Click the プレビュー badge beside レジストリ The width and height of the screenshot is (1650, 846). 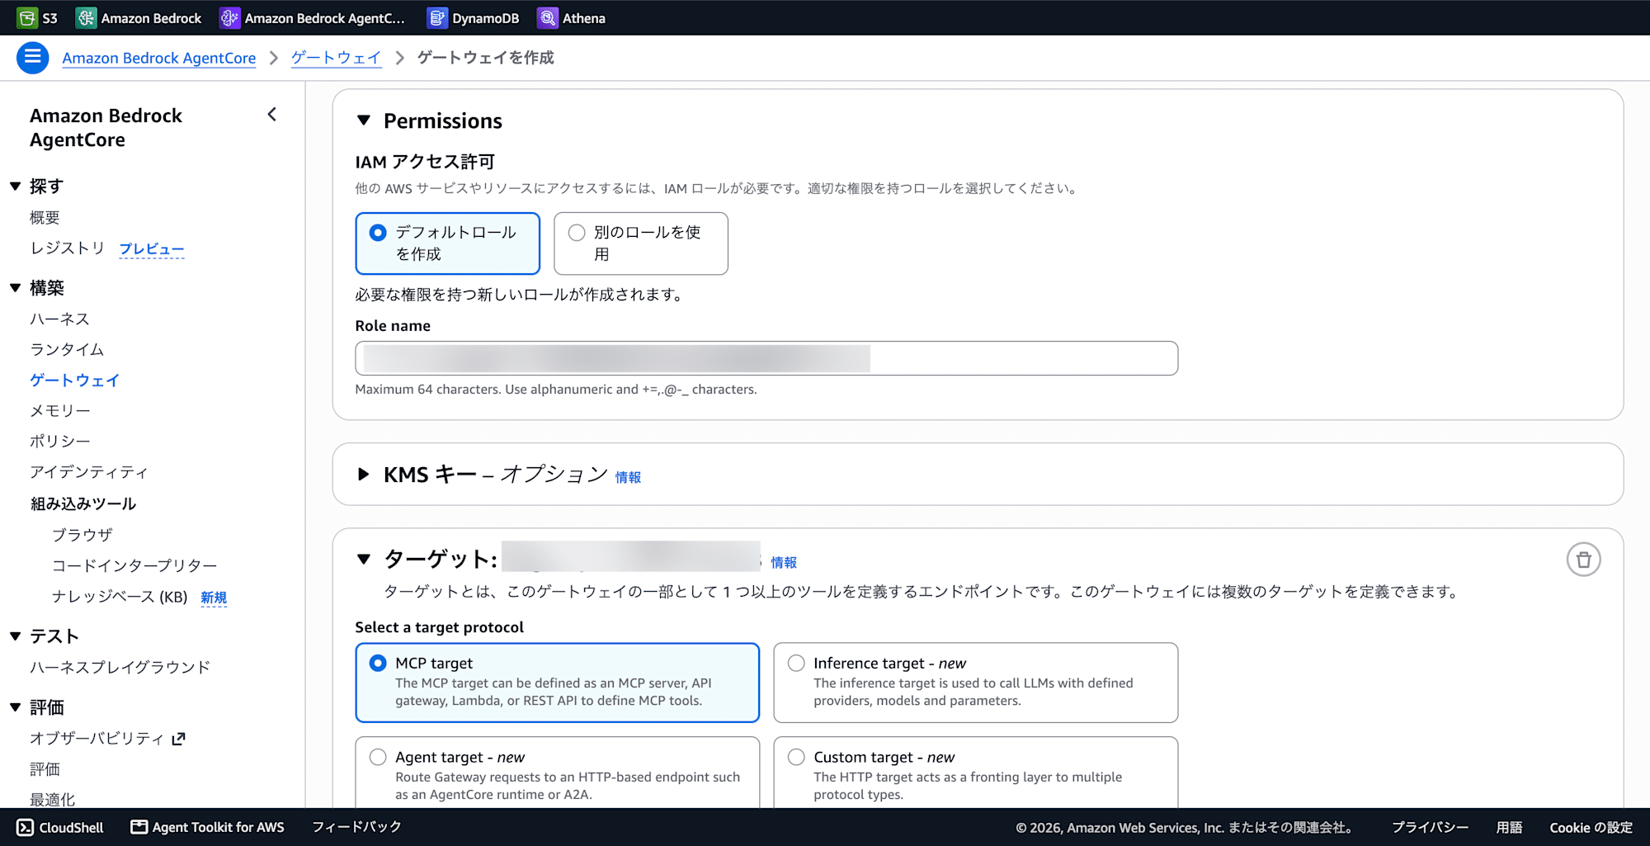[152, 249]
